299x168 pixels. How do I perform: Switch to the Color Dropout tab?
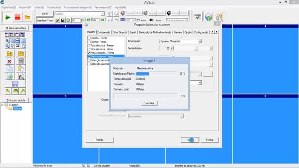(x=120, y=32)
